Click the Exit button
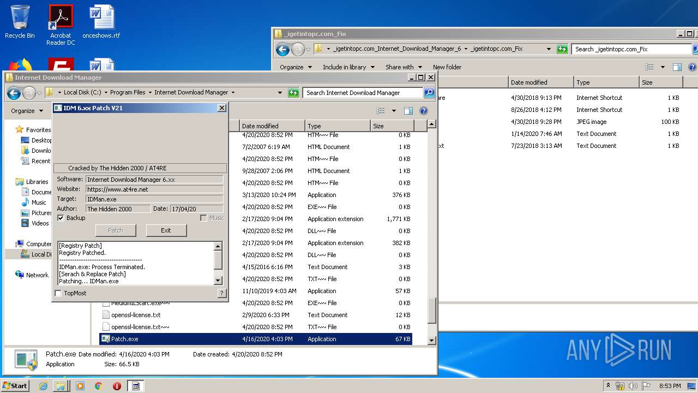 pos(166,230)
